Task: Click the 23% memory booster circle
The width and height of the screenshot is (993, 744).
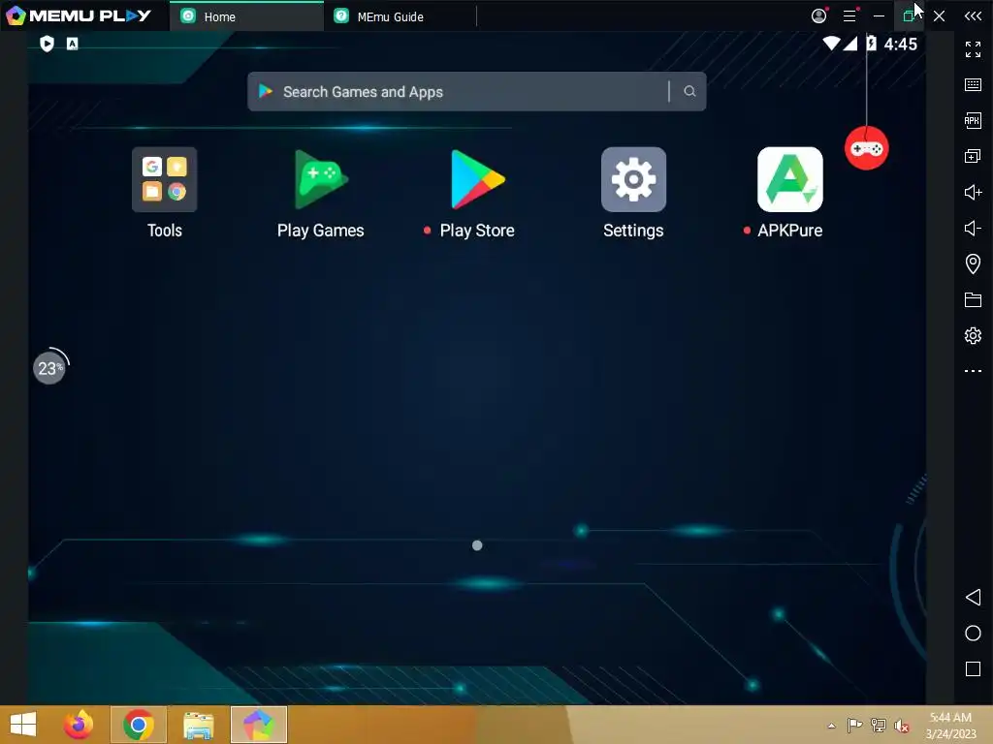Action: [49, 367]
